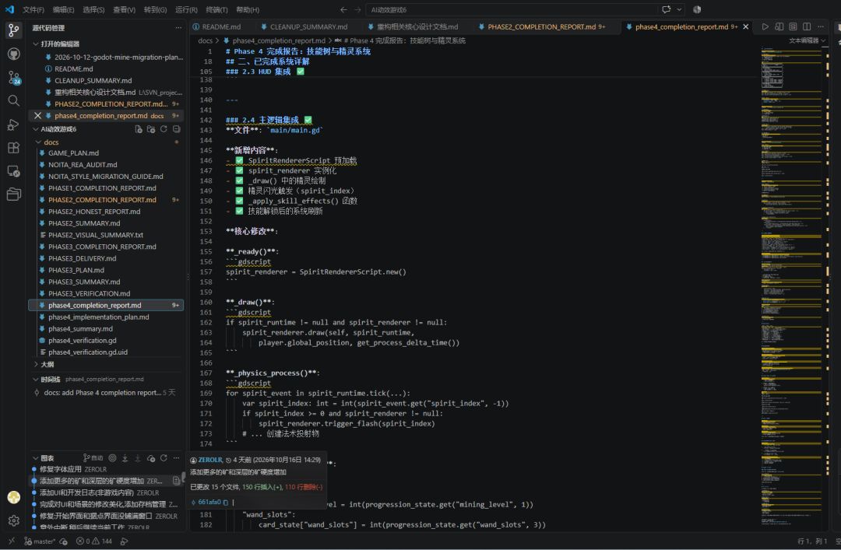Open the problems count showing 144 warnings

tap(94, 541)
